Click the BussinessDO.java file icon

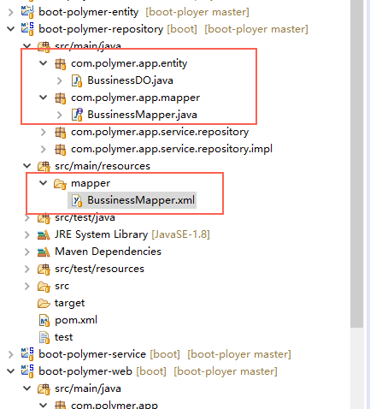point(77,80)
